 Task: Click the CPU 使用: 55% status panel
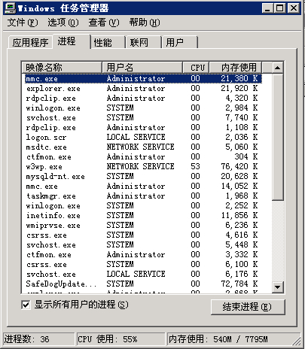[120, 339]
